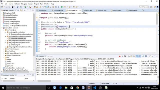Open the Refactor menu
Viewport: 160px width, 90px height.
[17, 4]
